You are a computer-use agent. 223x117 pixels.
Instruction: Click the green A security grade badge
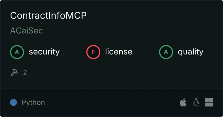pos(17,52)
